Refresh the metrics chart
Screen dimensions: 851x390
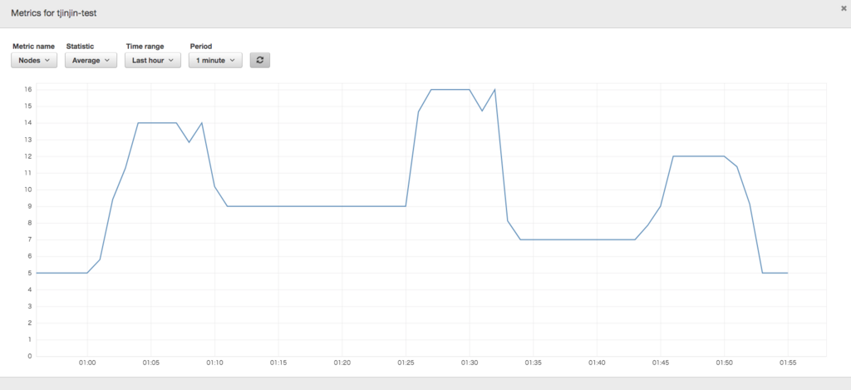tap(259, 61)
